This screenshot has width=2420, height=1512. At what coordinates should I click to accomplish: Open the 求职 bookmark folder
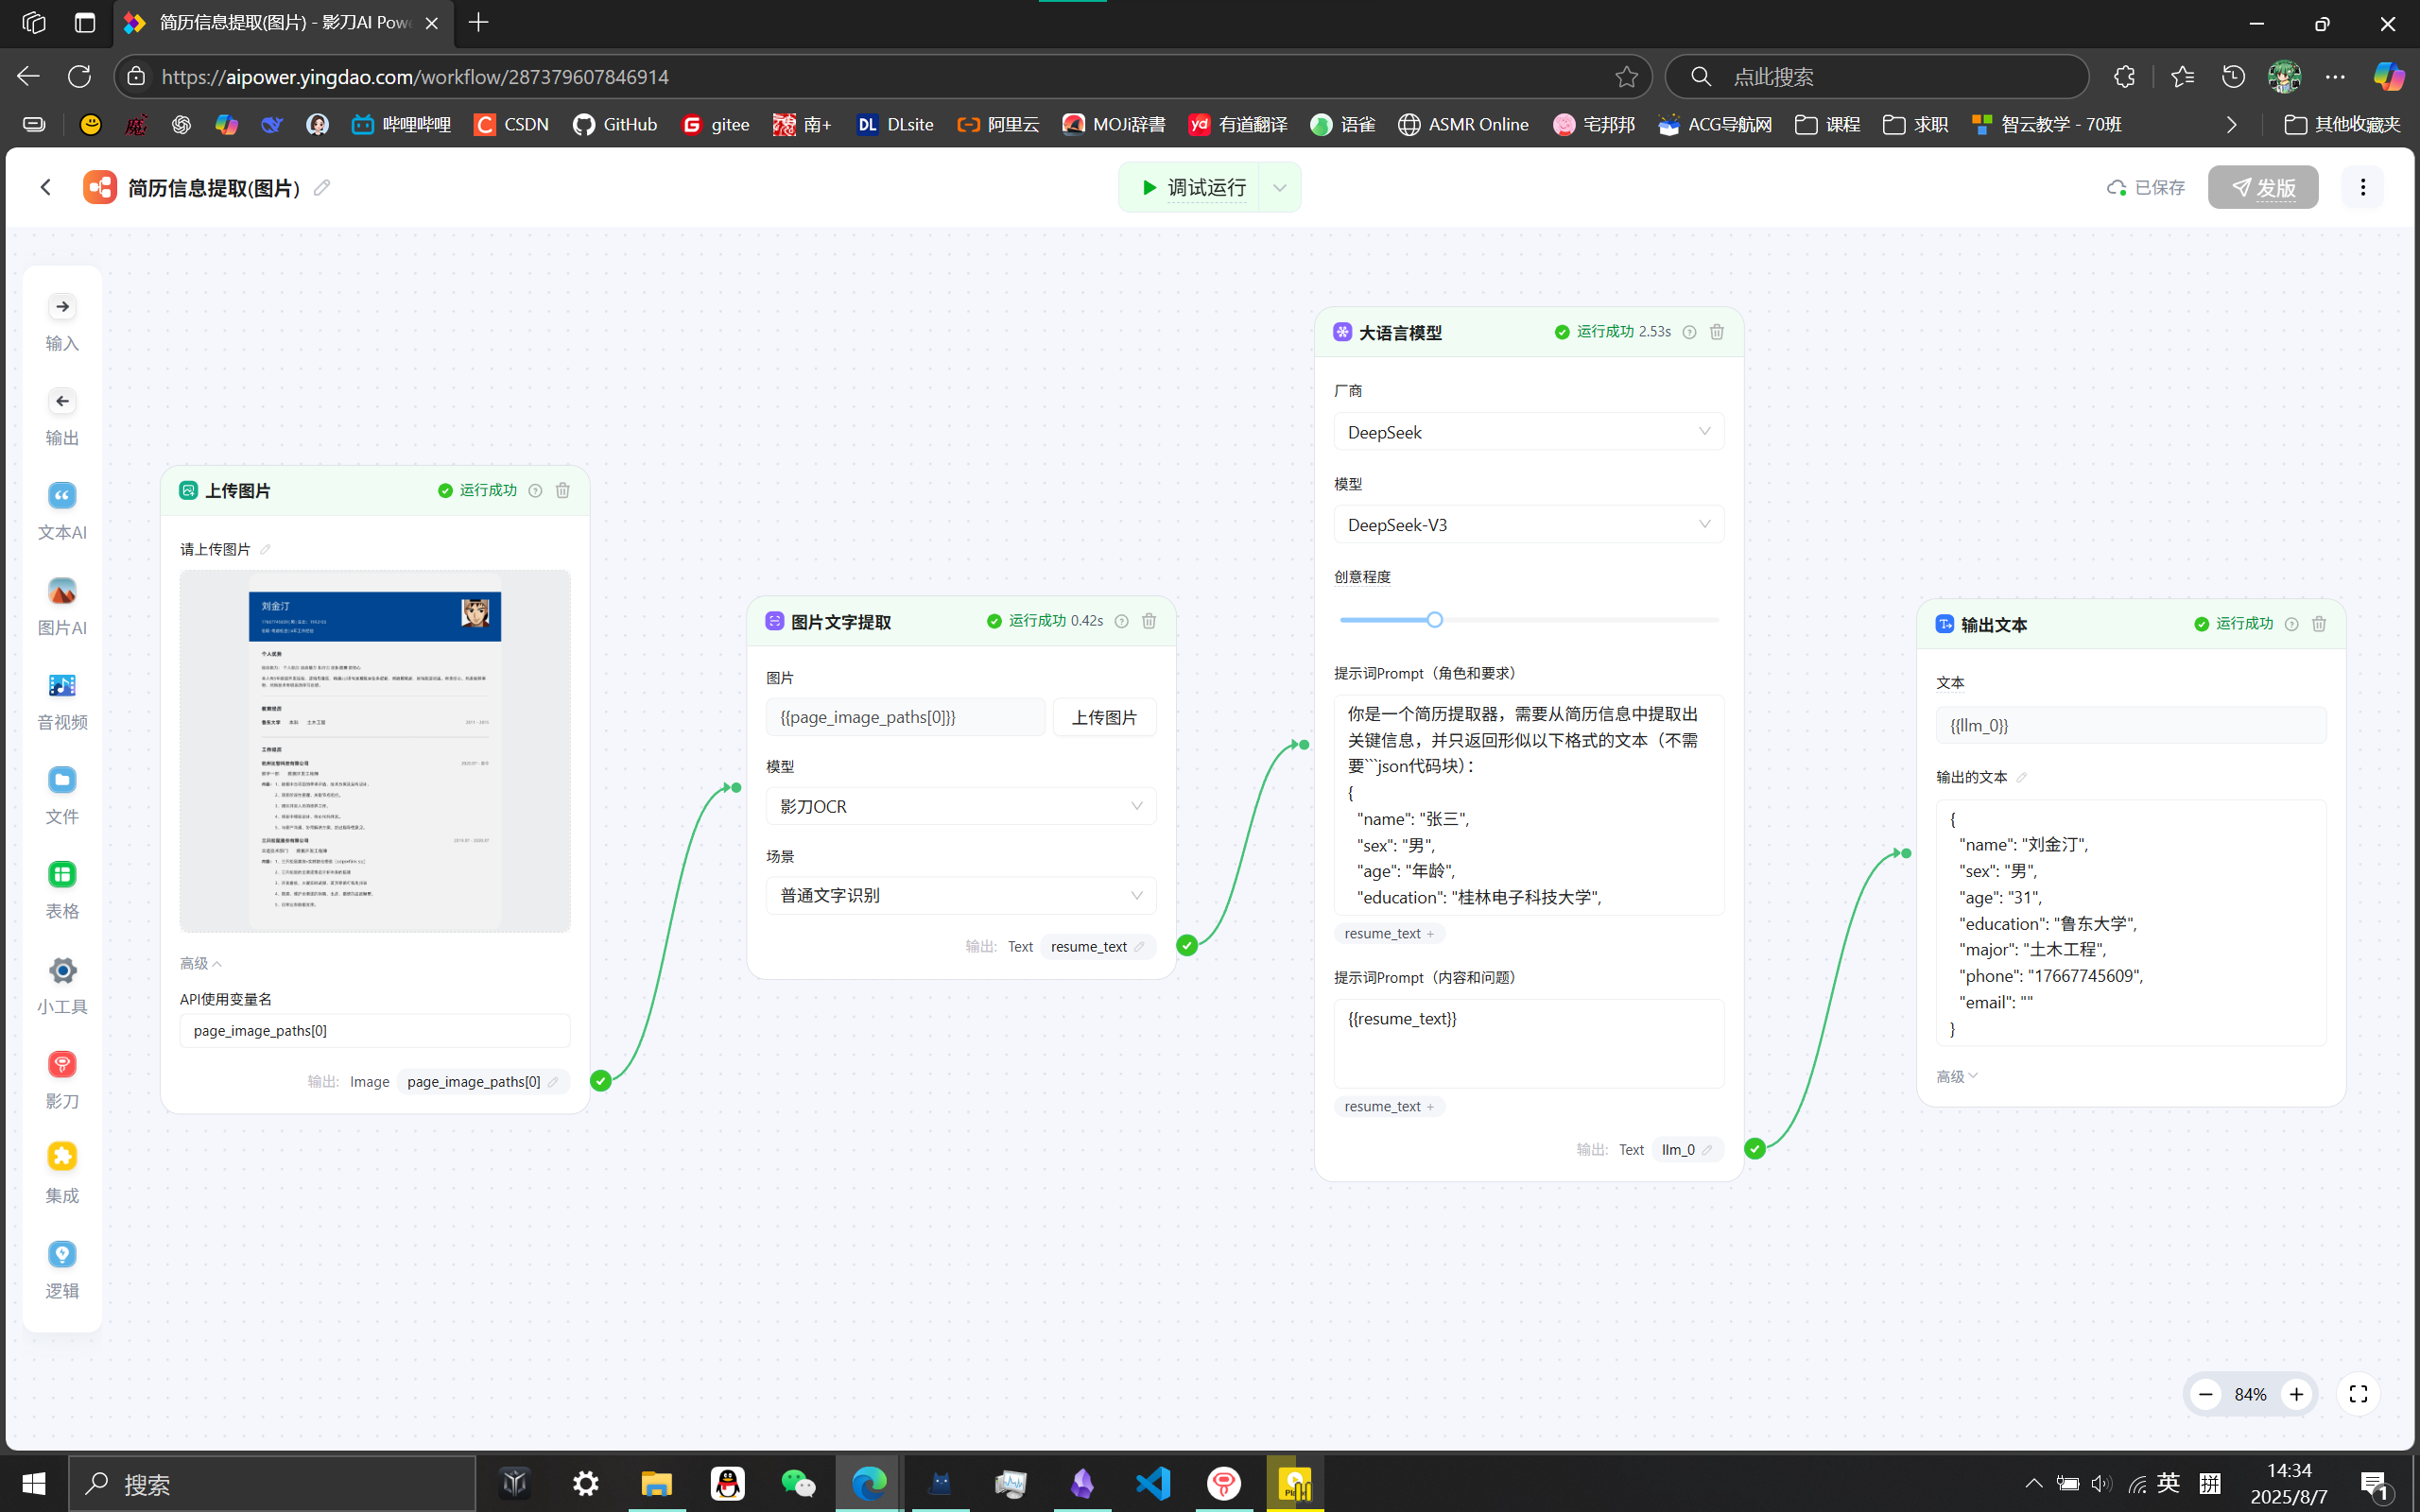point(1915,124)
